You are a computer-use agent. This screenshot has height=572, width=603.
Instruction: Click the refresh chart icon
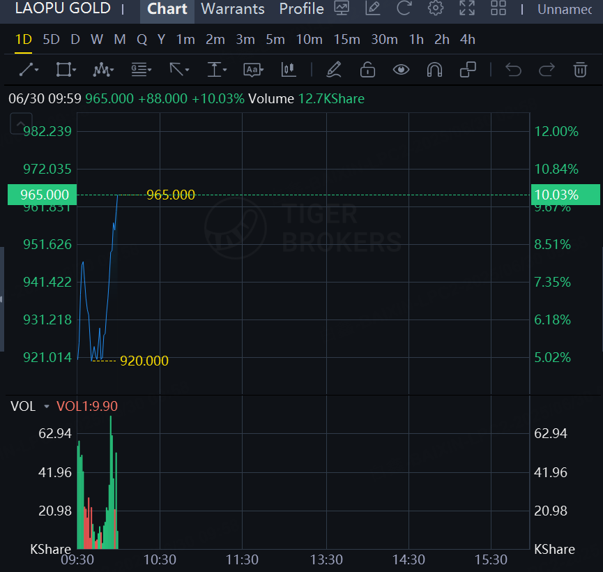404,9
